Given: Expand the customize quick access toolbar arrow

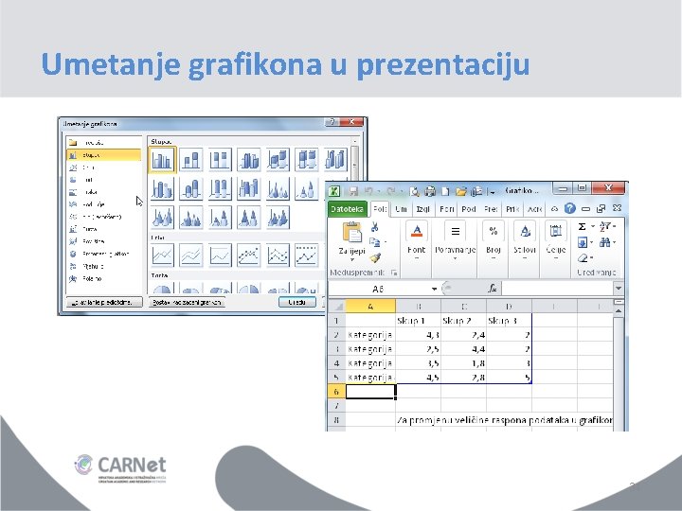Looking at the screenshot, I should pyautogui.click(x=493, y=191).
